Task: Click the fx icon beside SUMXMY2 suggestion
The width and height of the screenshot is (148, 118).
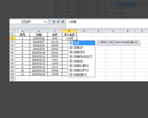Action: 71,75
